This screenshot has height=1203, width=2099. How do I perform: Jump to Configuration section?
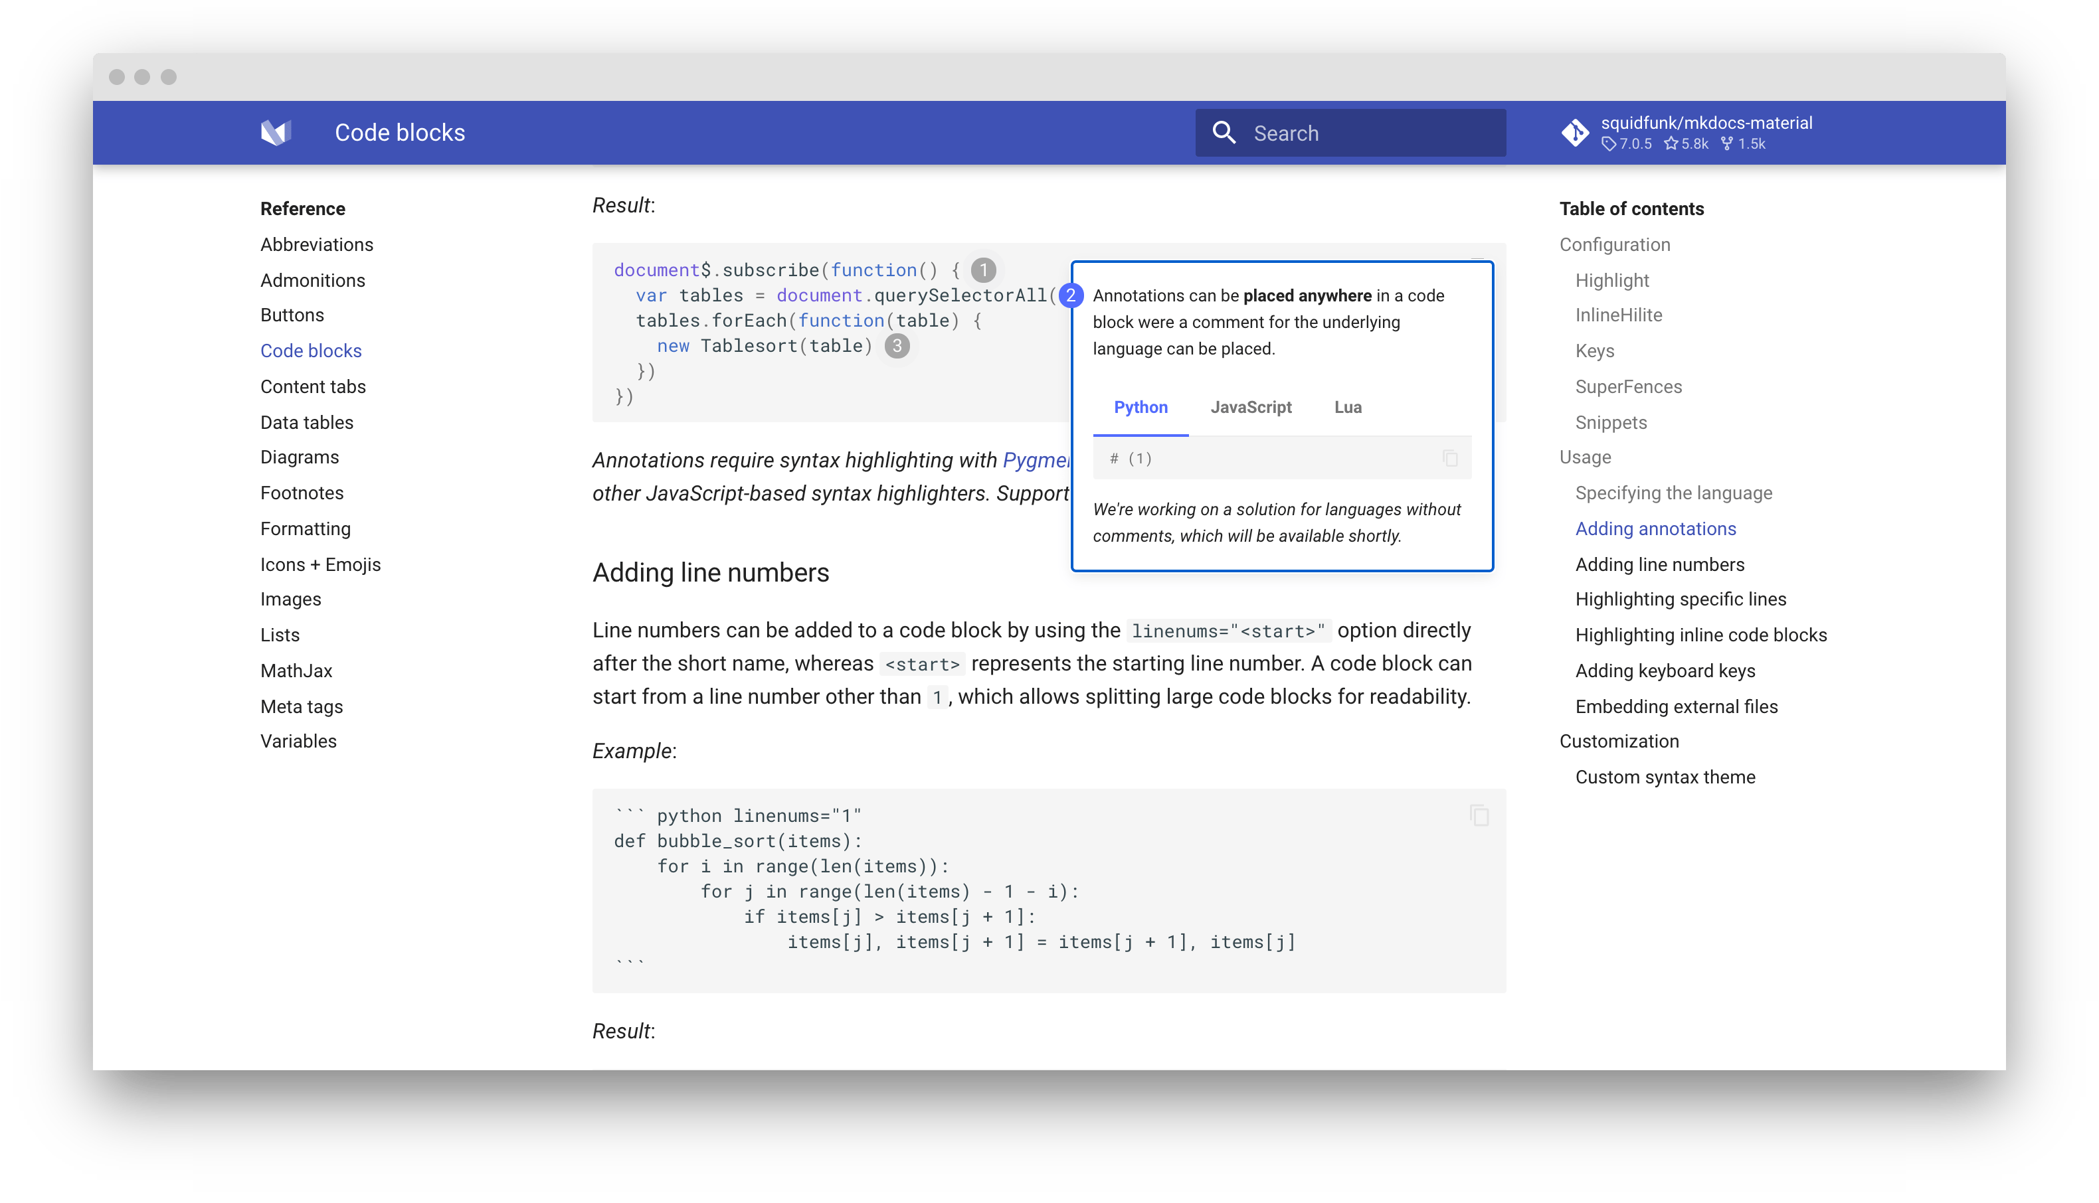pos(1615,244)
